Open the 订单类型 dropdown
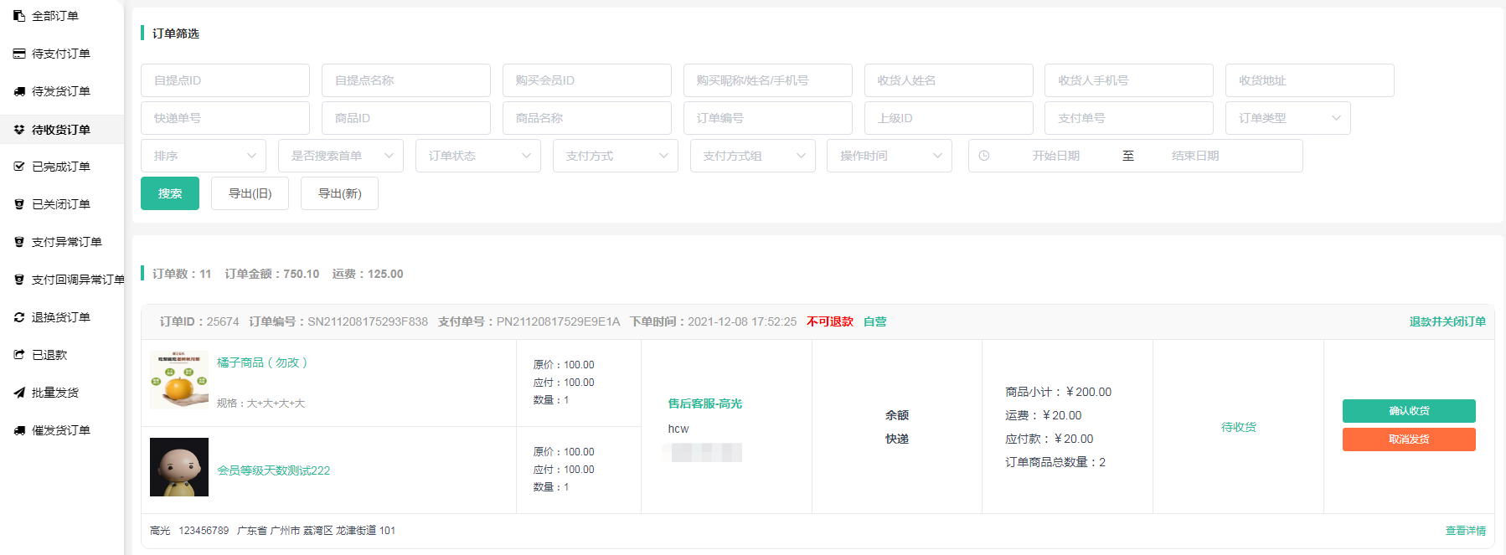This screenshot has width=1506, height=555. click(x=1287, y=118)
